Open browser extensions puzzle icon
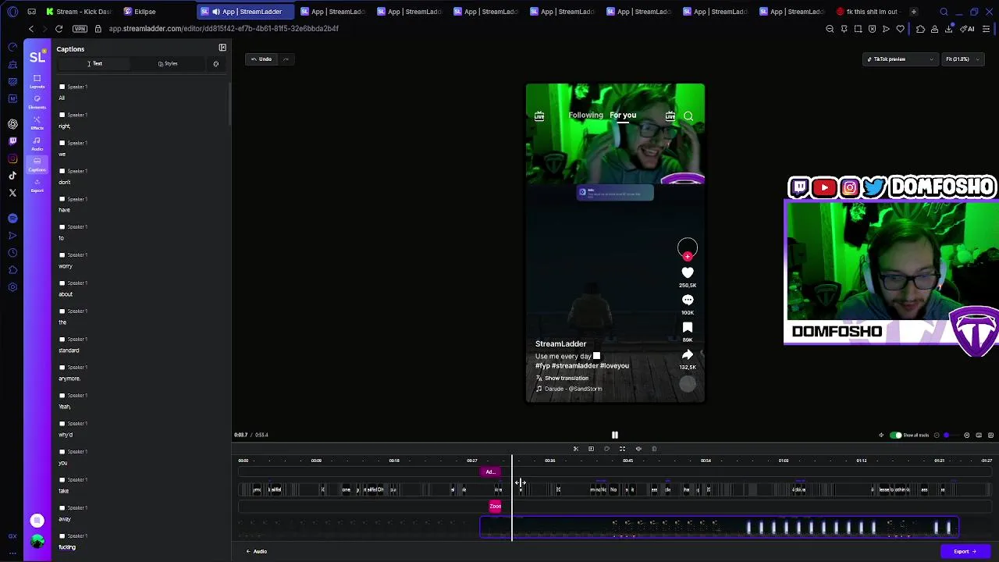This screenshot has height=562, width=999. pyautogui.click(x=920, y=29)
